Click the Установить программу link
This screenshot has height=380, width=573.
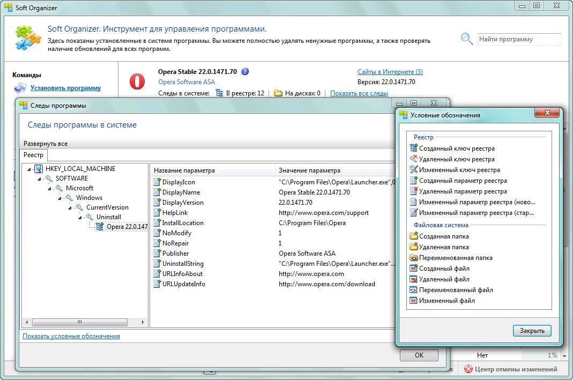(x=66, y=88)
